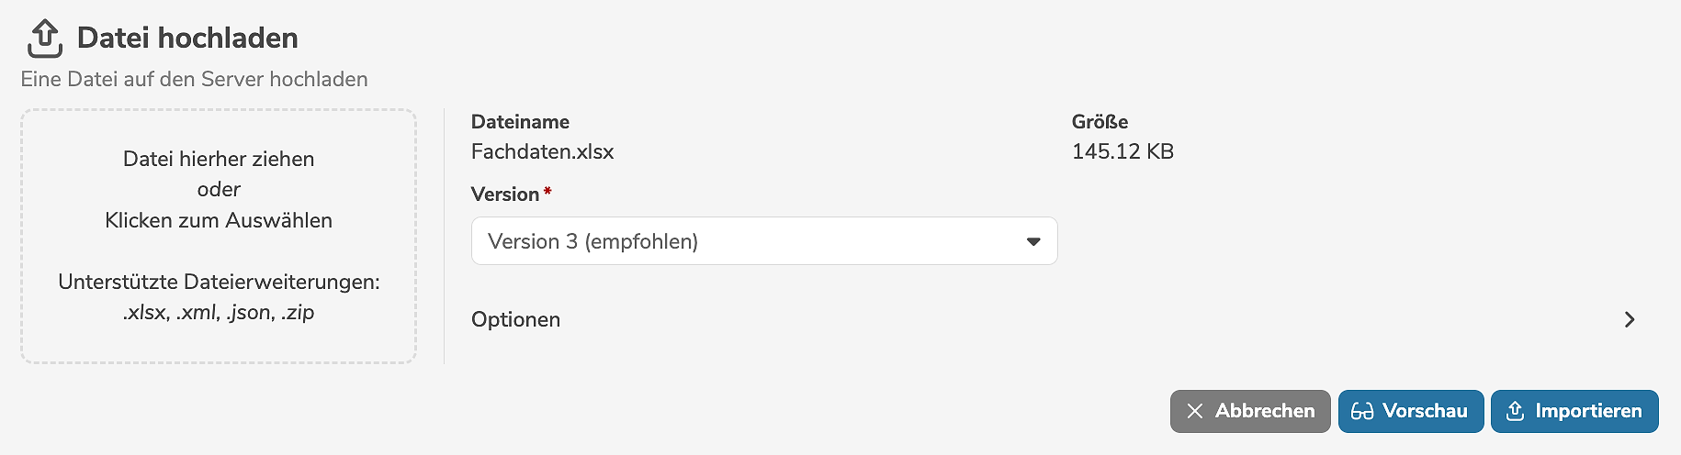This screenshot has width=1681, height=455.
Task: Click the Dateiname column label
Action: [520, 122]
